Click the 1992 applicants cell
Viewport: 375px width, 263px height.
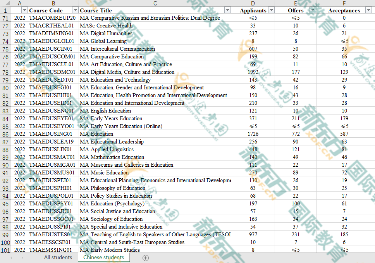coord(253,72)
